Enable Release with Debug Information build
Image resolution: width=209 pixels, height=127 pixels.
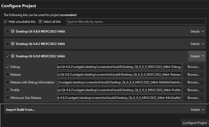pos(7,82)
